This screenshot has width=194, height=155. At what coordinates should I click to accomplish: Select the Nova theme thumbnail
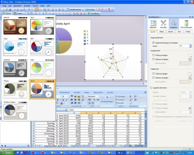point(42,89)
